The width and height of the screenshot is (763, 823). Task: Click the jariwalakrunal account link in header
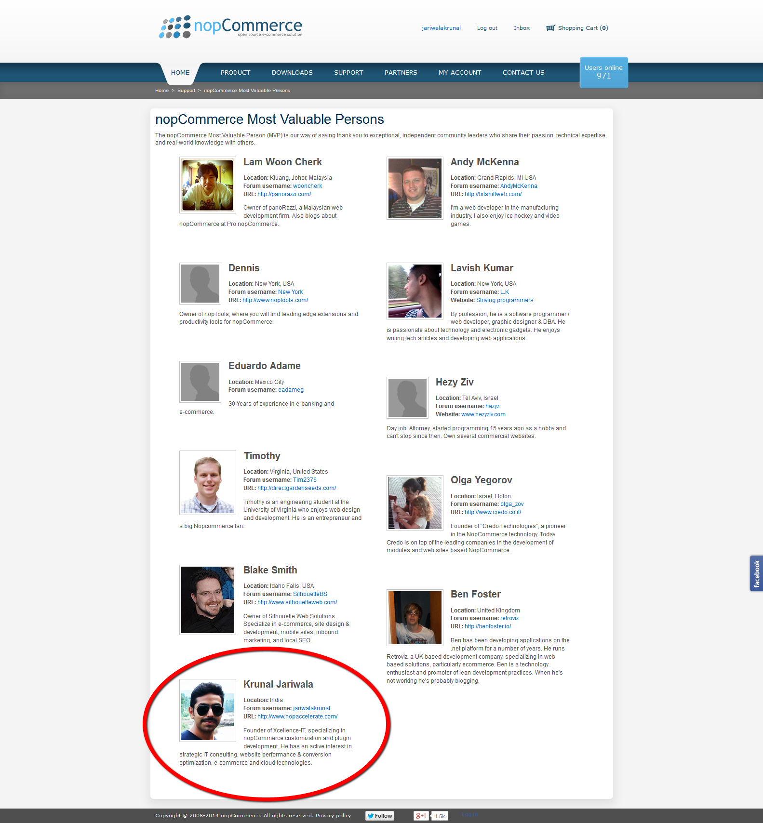click(x=441, y=28)
